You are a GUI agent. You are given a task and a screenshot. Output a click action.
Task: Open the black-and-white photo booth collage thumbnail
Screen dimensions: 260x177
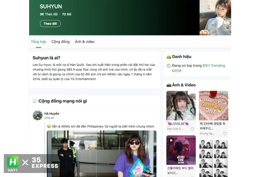[213, 159]
